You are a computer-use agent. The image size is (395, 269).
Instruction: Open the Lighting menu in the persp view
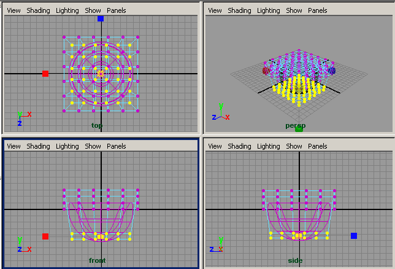[x=268, y=10]
